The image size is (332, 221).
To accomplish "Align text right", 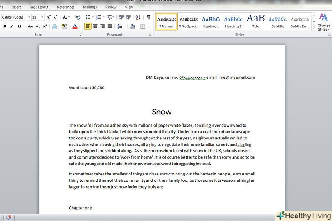I will [103, 26].
